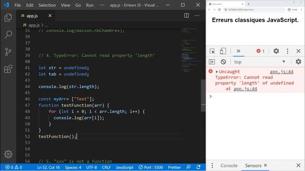305x171 pixels.
Task: Open the Selection menu
Action: (x=47, y=5)
